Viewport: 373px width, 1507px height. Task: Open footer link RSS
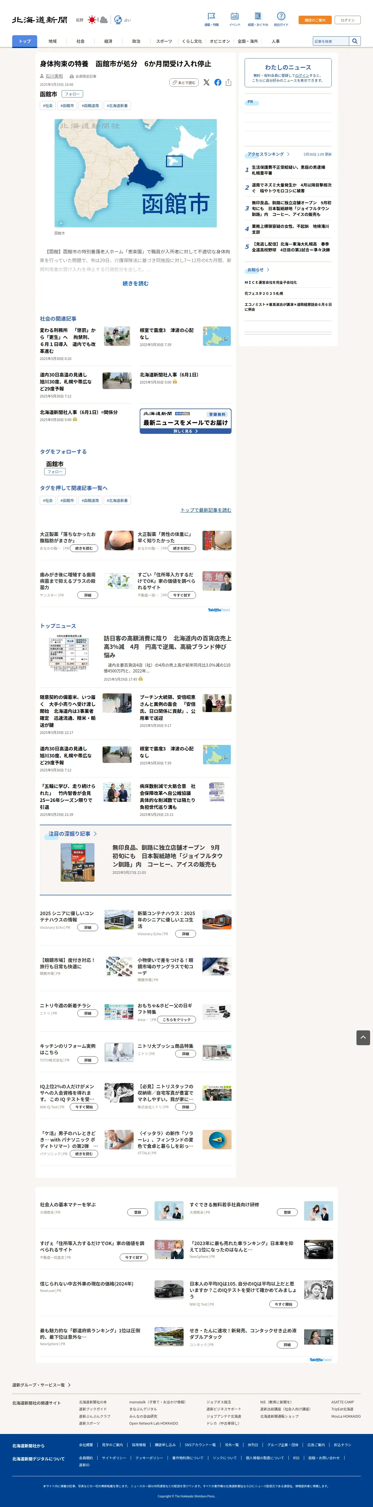[296, 1458]
